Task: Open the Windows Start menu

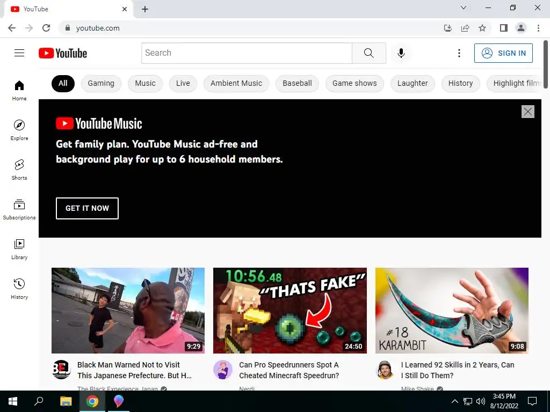Action: (x=13, y=401)
